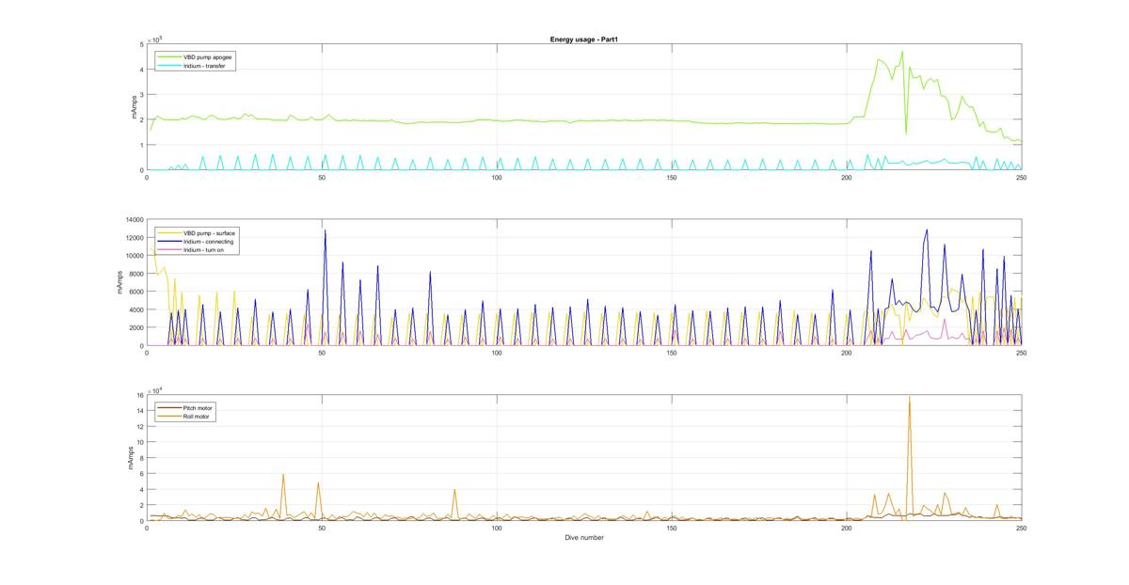Click cyan line sample for Iridium - transfer

tap(167, 67)
